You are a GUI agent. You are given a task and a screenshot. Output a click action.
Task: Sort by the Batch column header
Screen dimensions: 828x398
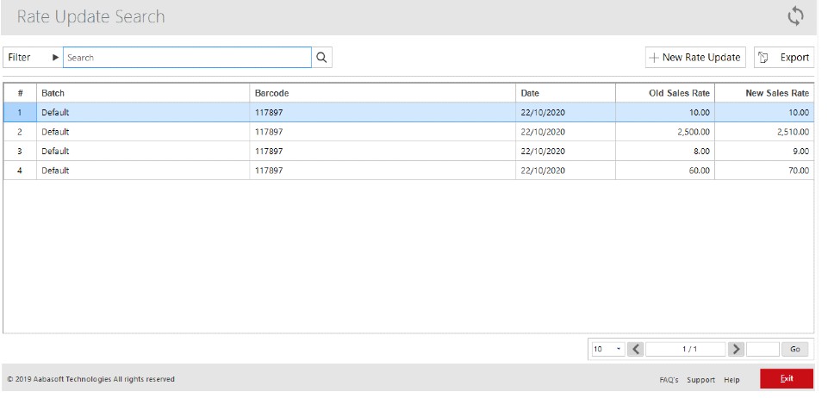point(53,93)
